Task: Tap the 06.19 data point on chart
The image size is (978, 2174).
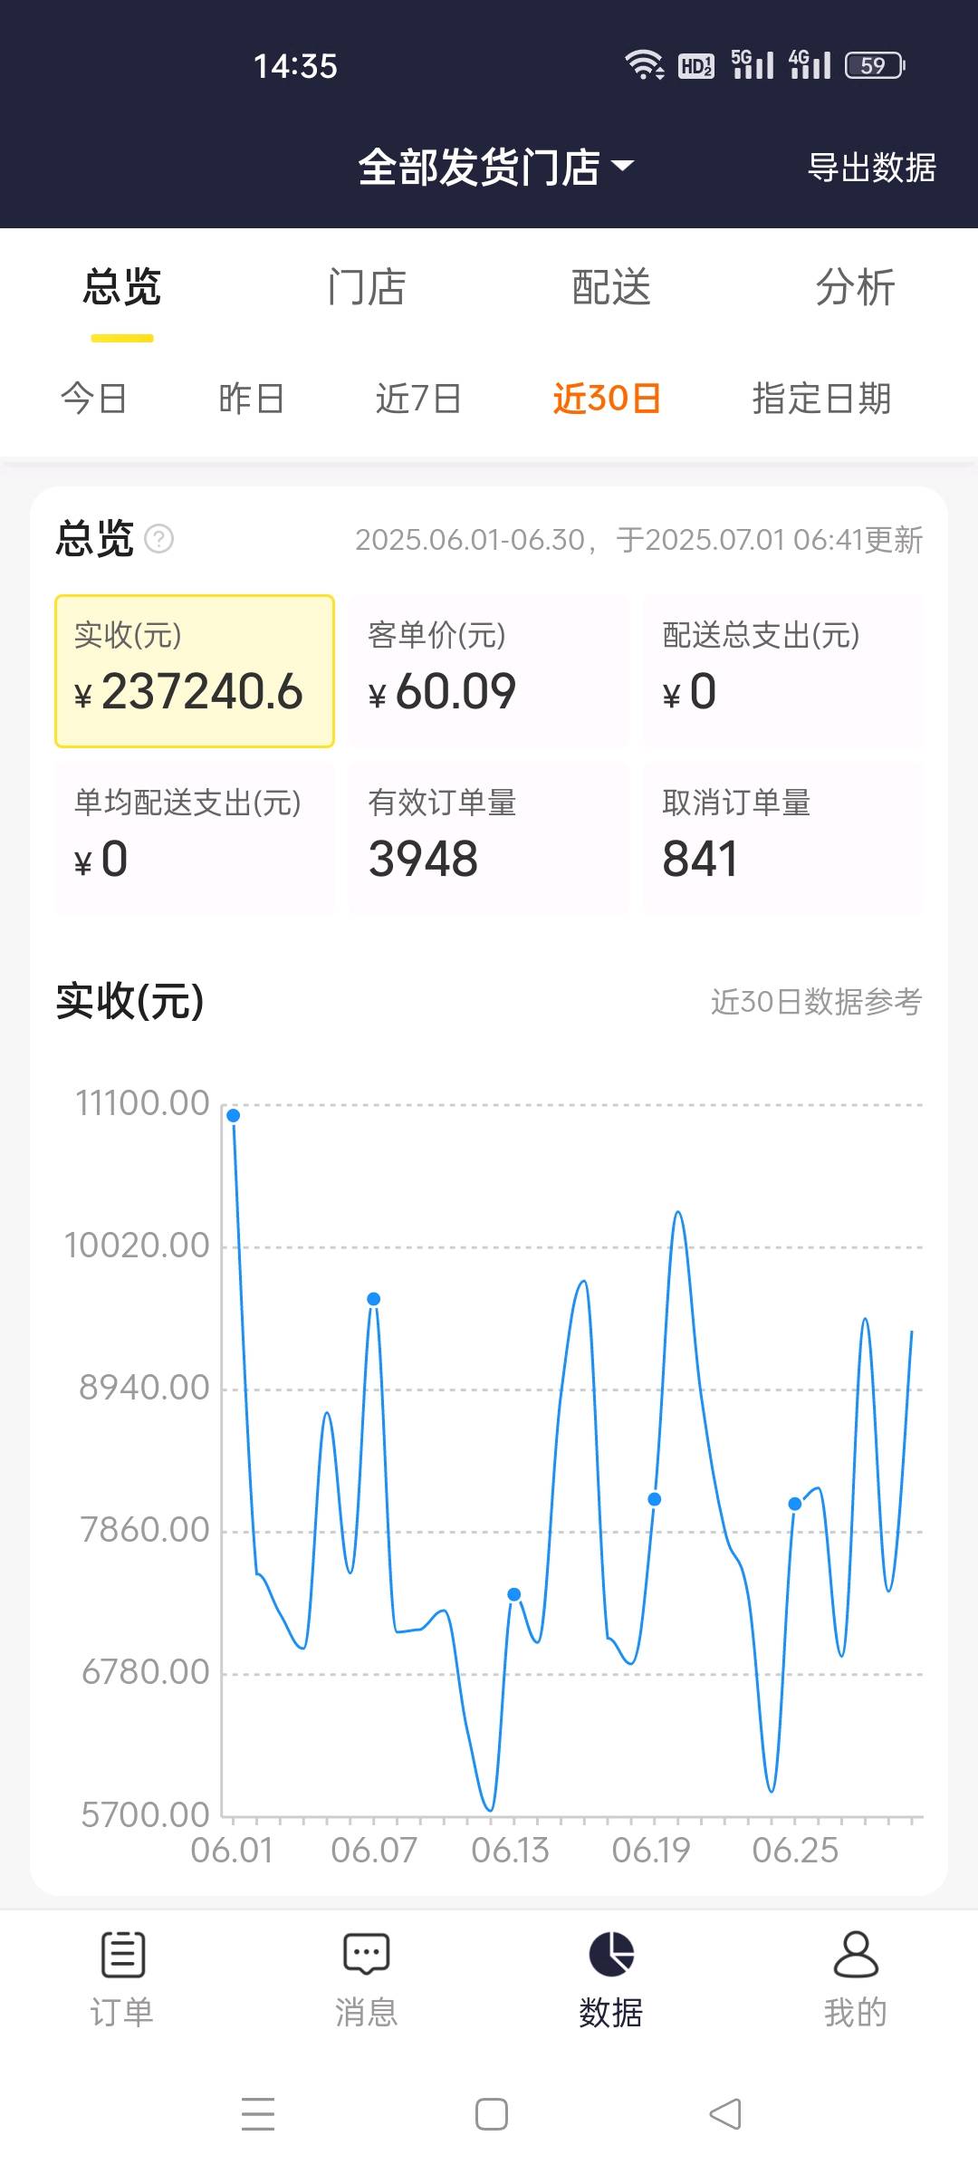Action: [655, 1499]
